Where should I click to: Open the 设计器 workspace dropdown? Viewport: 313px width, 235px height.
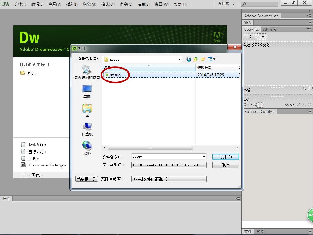(x=226, y=4)
